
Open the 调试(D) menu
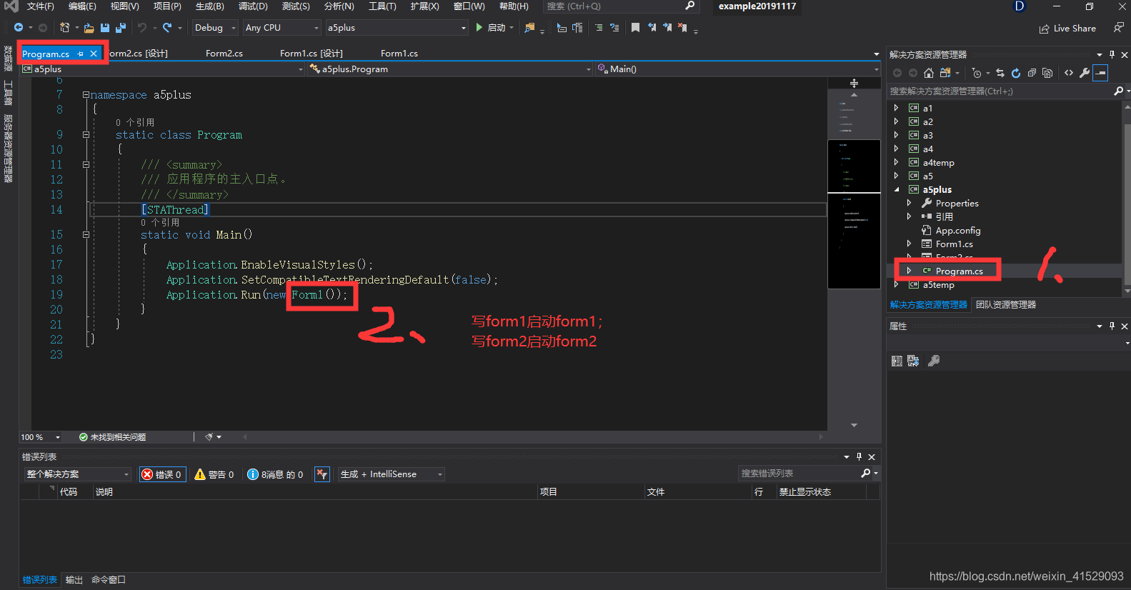pos(253,6)
